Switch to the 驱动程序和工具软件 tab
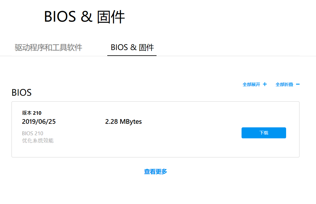 tap(48, 47)
